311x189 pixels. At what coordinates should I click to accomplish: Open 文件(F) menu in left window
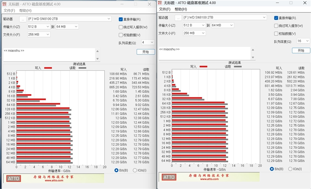(9, 10)
